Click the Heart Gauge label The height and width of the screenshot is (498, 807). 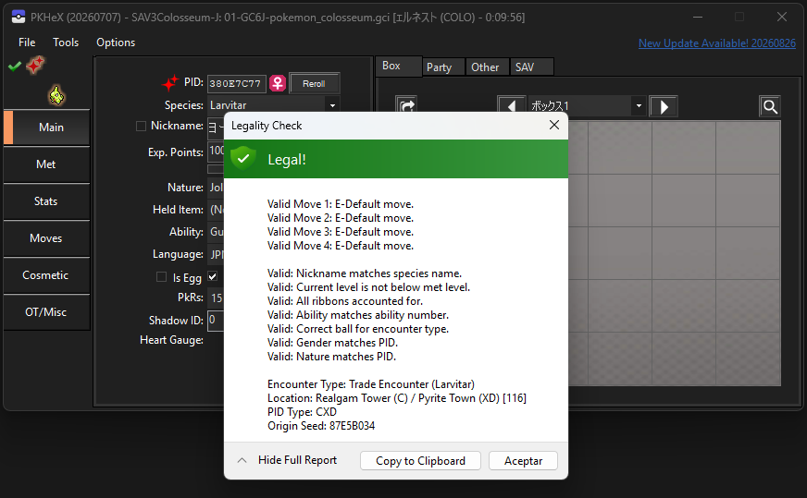(x=171, y=340)
